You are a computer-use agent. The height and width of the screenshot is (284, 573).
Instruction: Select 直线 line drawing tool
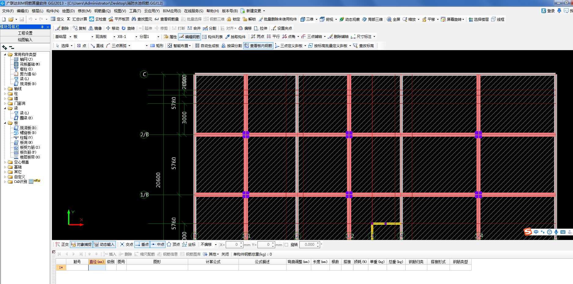tap(97, 46)
